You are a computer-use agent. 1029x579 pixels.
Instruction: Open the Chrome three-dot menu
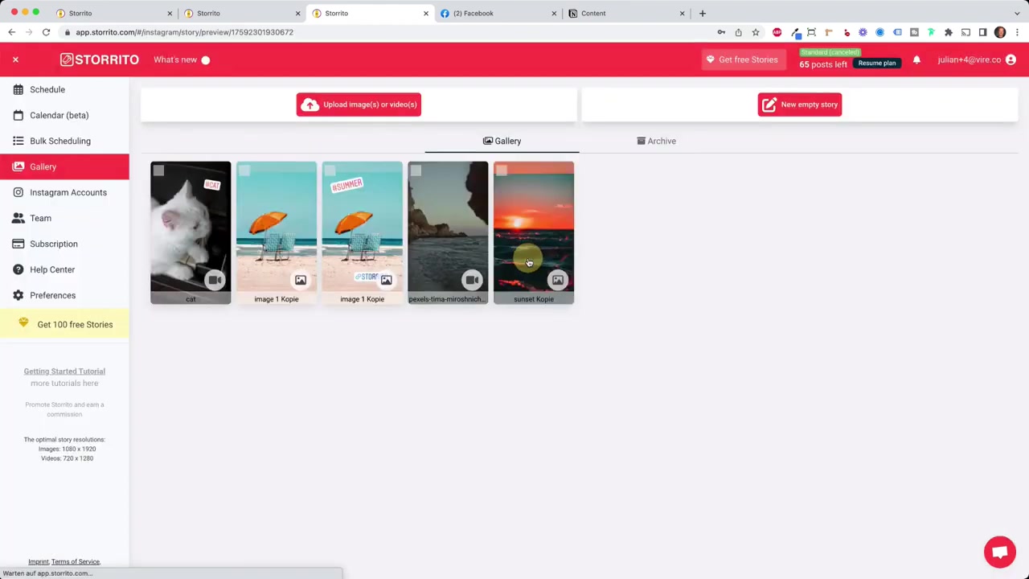tap(1017, 32)
